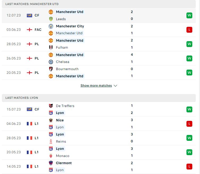
Task: Expand list via Show more matches chevron
Action: click(115, 86)
